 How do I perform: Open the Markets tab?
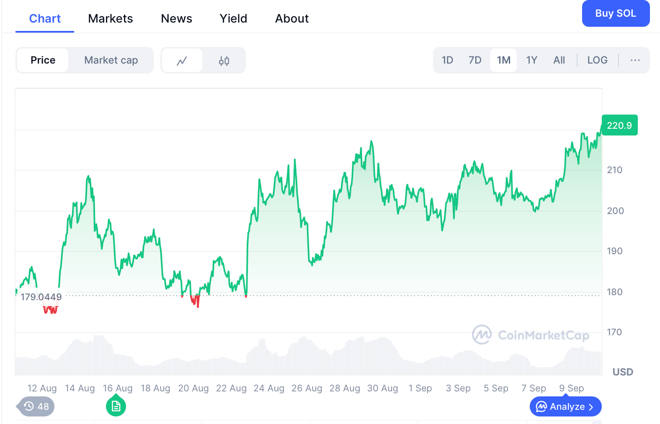[x=110, y=18]
